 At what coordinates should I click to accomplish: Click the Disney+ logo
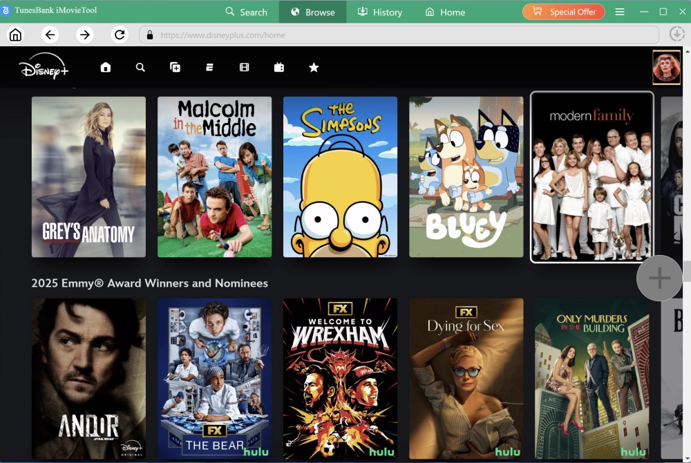pos(44,68)
